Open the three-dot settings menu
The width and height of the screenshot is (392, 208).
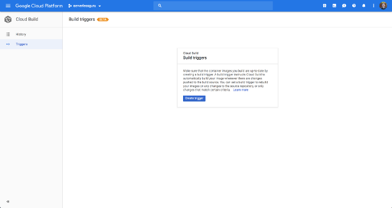374,6
